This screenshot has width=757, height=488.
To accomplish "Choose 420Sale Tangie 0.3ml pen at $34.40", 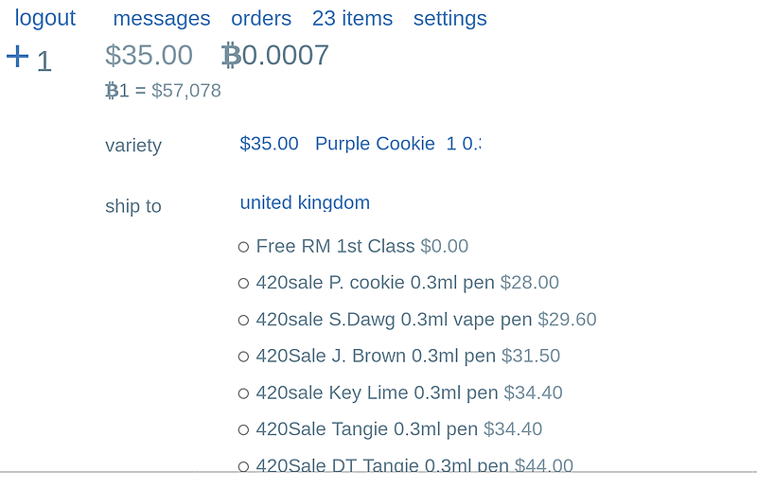I will [x=243, y=429].
